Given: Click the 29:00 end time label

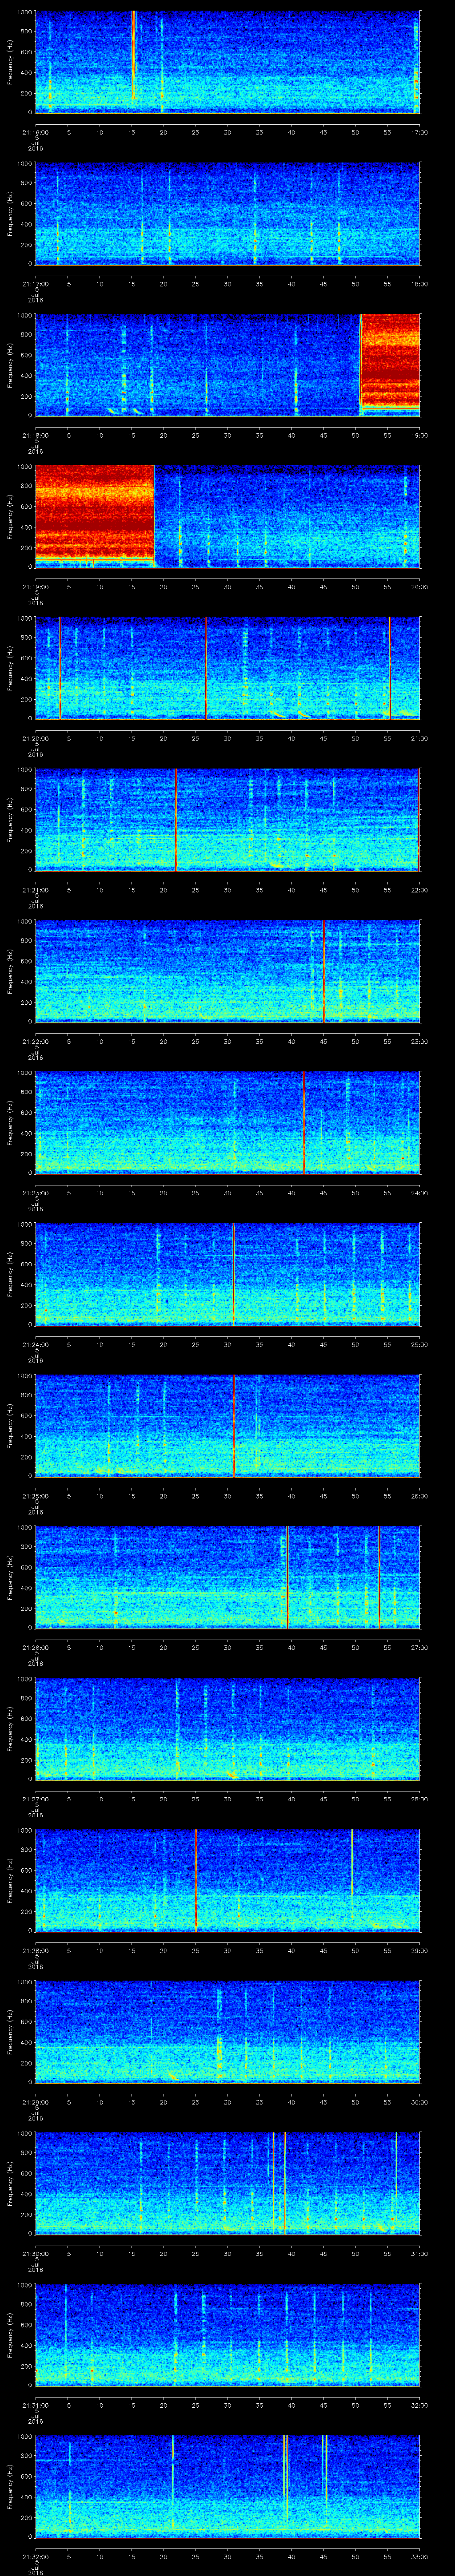Looking at the screenshot, I should [x=419, y=1950].
